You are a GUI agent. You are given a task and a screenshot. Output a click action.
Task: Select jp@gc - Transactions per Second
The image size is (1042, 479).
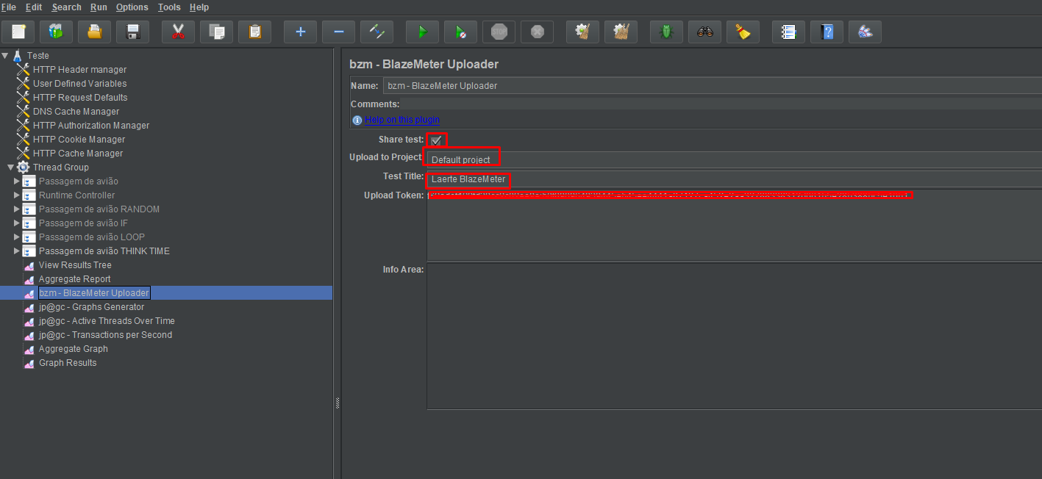(x=105, y=334)
